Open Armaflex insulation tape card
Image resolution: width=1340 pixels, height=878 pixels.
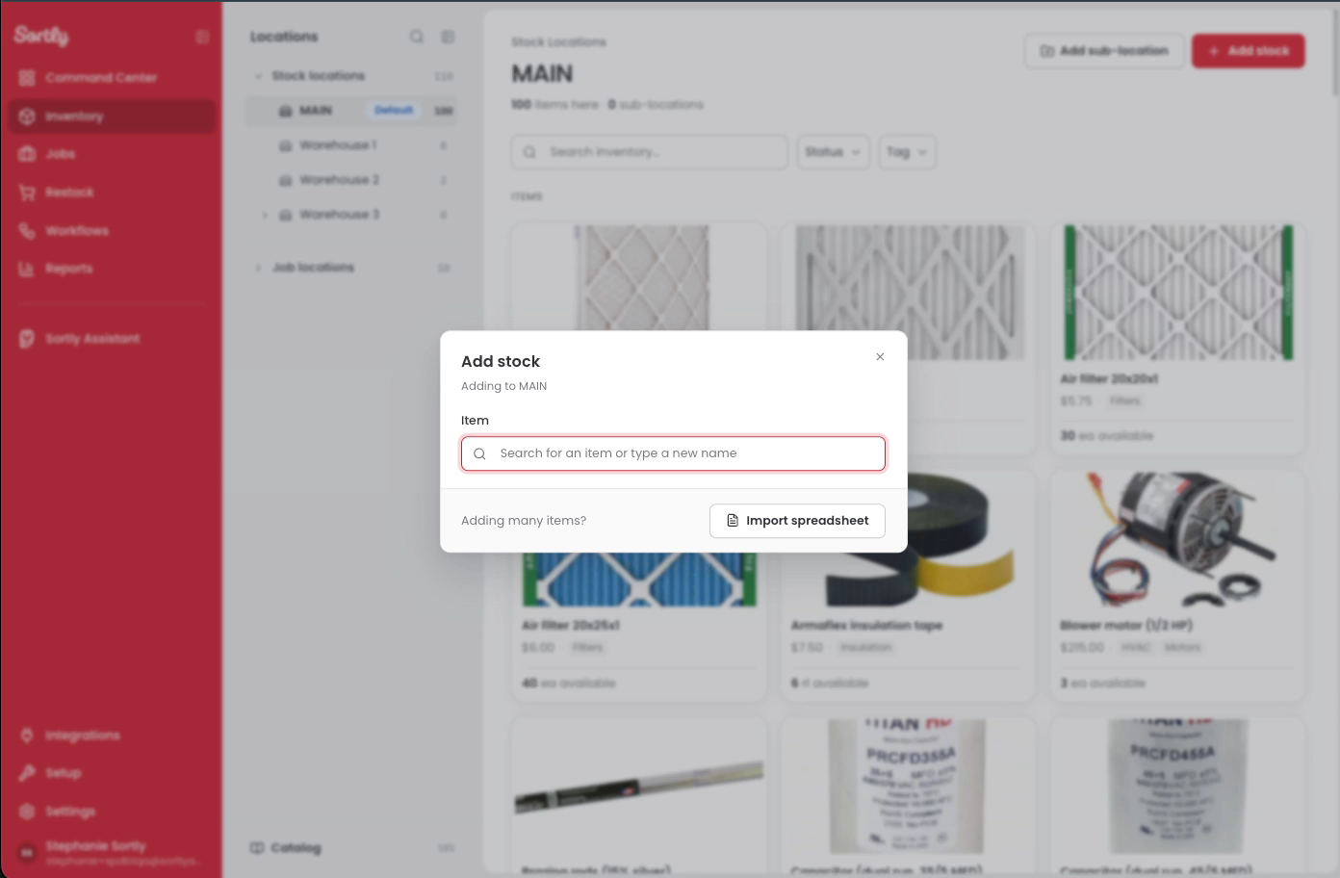click(x=908, y=585)
